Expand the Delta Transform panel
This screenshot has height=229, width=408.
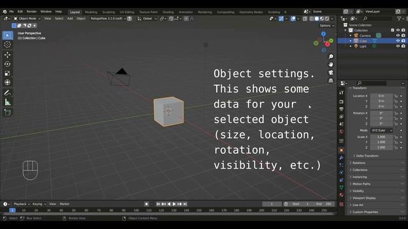(367, 156)
